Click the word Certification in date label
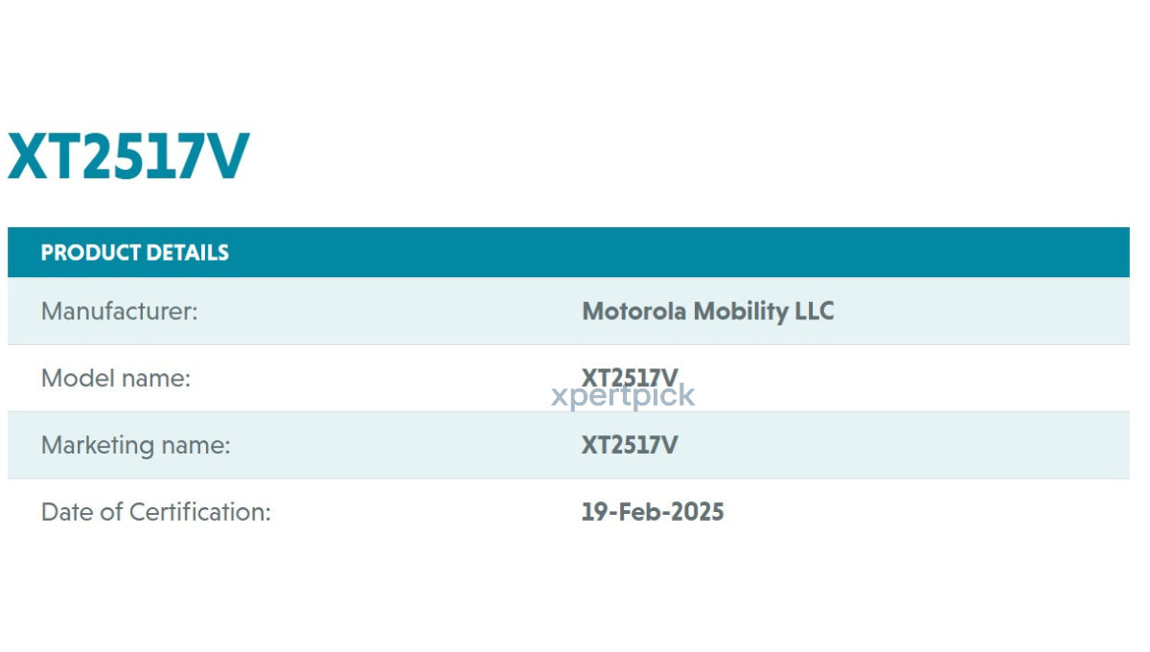The width and height of the screenshot is (1150, 652). point(199,512)
